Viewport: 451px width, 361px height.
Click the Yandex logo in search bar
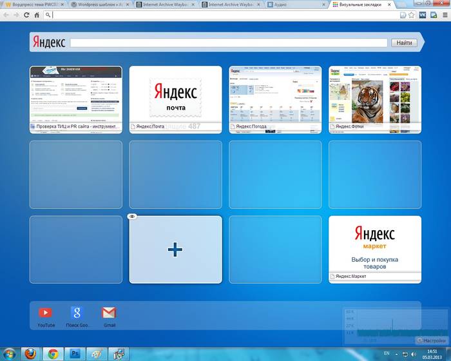click(x=49, y=43)
